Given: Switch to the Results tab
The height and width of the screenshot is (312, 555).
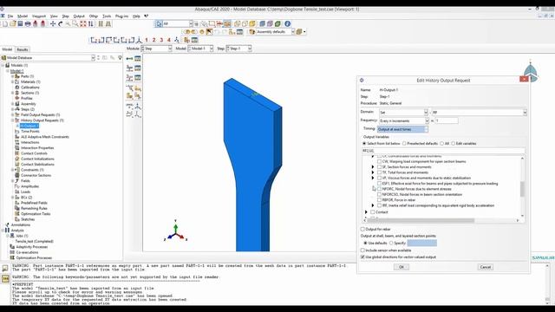Looking at the screenshot, I should (23, 49).
